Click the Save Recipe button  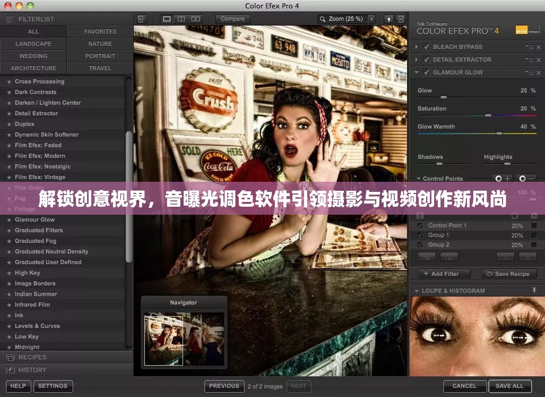point(509,274)
